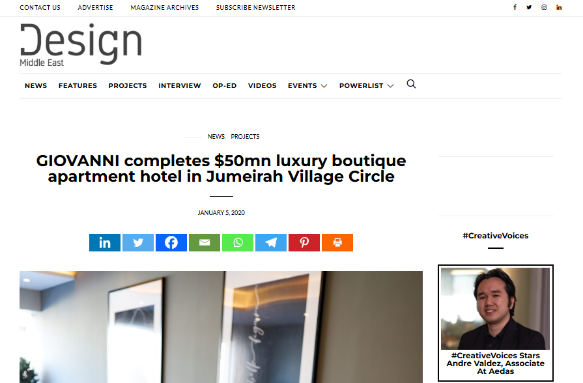Open the Videos menu item
Viewport: 583px width, 383px height.
(x=262, y=85)
